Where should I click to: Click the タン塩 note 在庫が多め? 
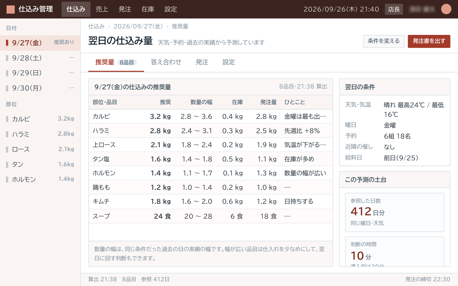tap(299, 159)
